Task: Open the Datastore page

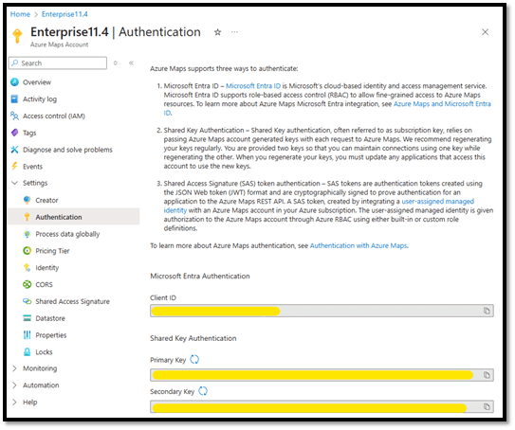Action: 50,318
